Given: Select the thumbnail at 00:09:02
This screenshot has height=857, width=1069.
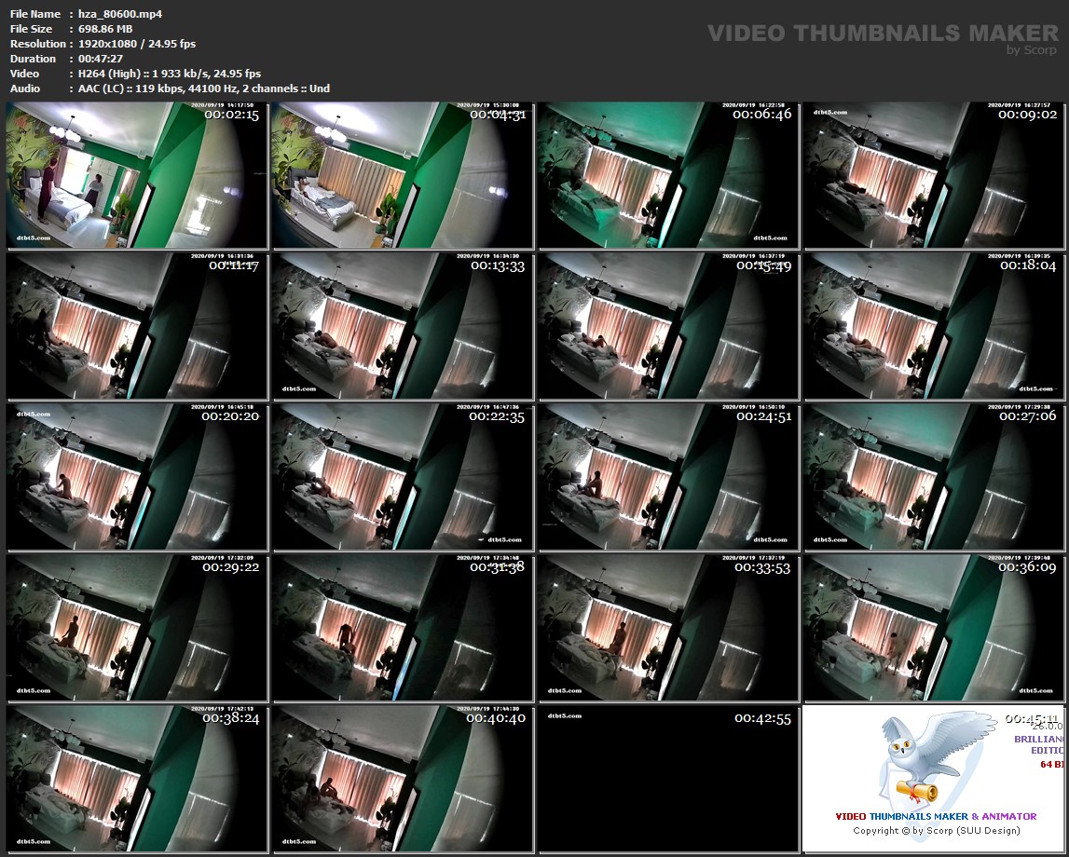Looking at the screenshot, I should coord(934,176).
